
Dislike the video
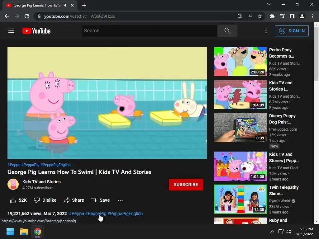45,200
